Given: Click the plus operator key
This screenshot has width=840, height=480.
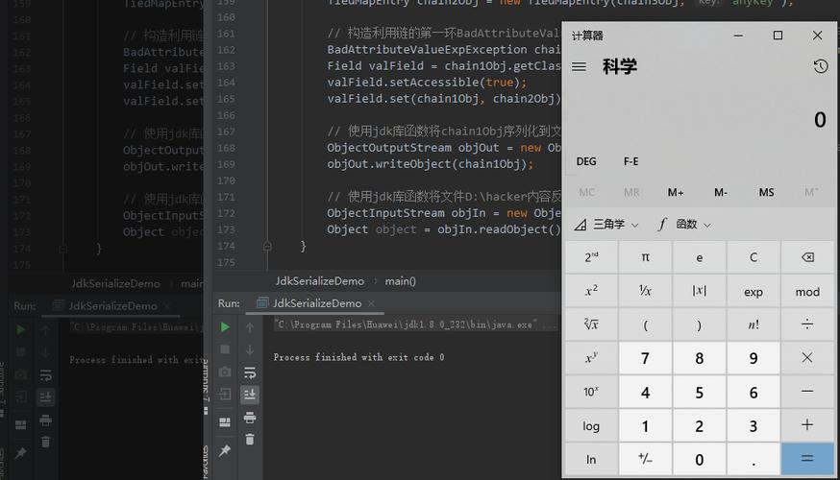Looking at the screenshot, I should (807, 425).
